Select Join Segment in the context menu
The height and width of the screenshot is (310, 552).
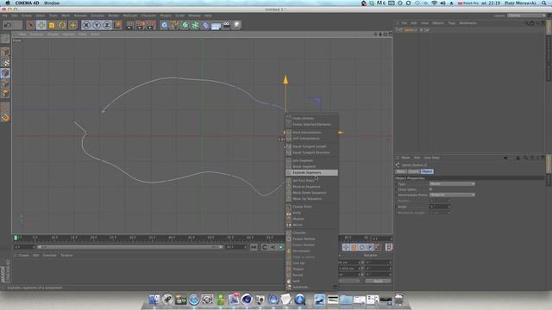click(312, 161)
